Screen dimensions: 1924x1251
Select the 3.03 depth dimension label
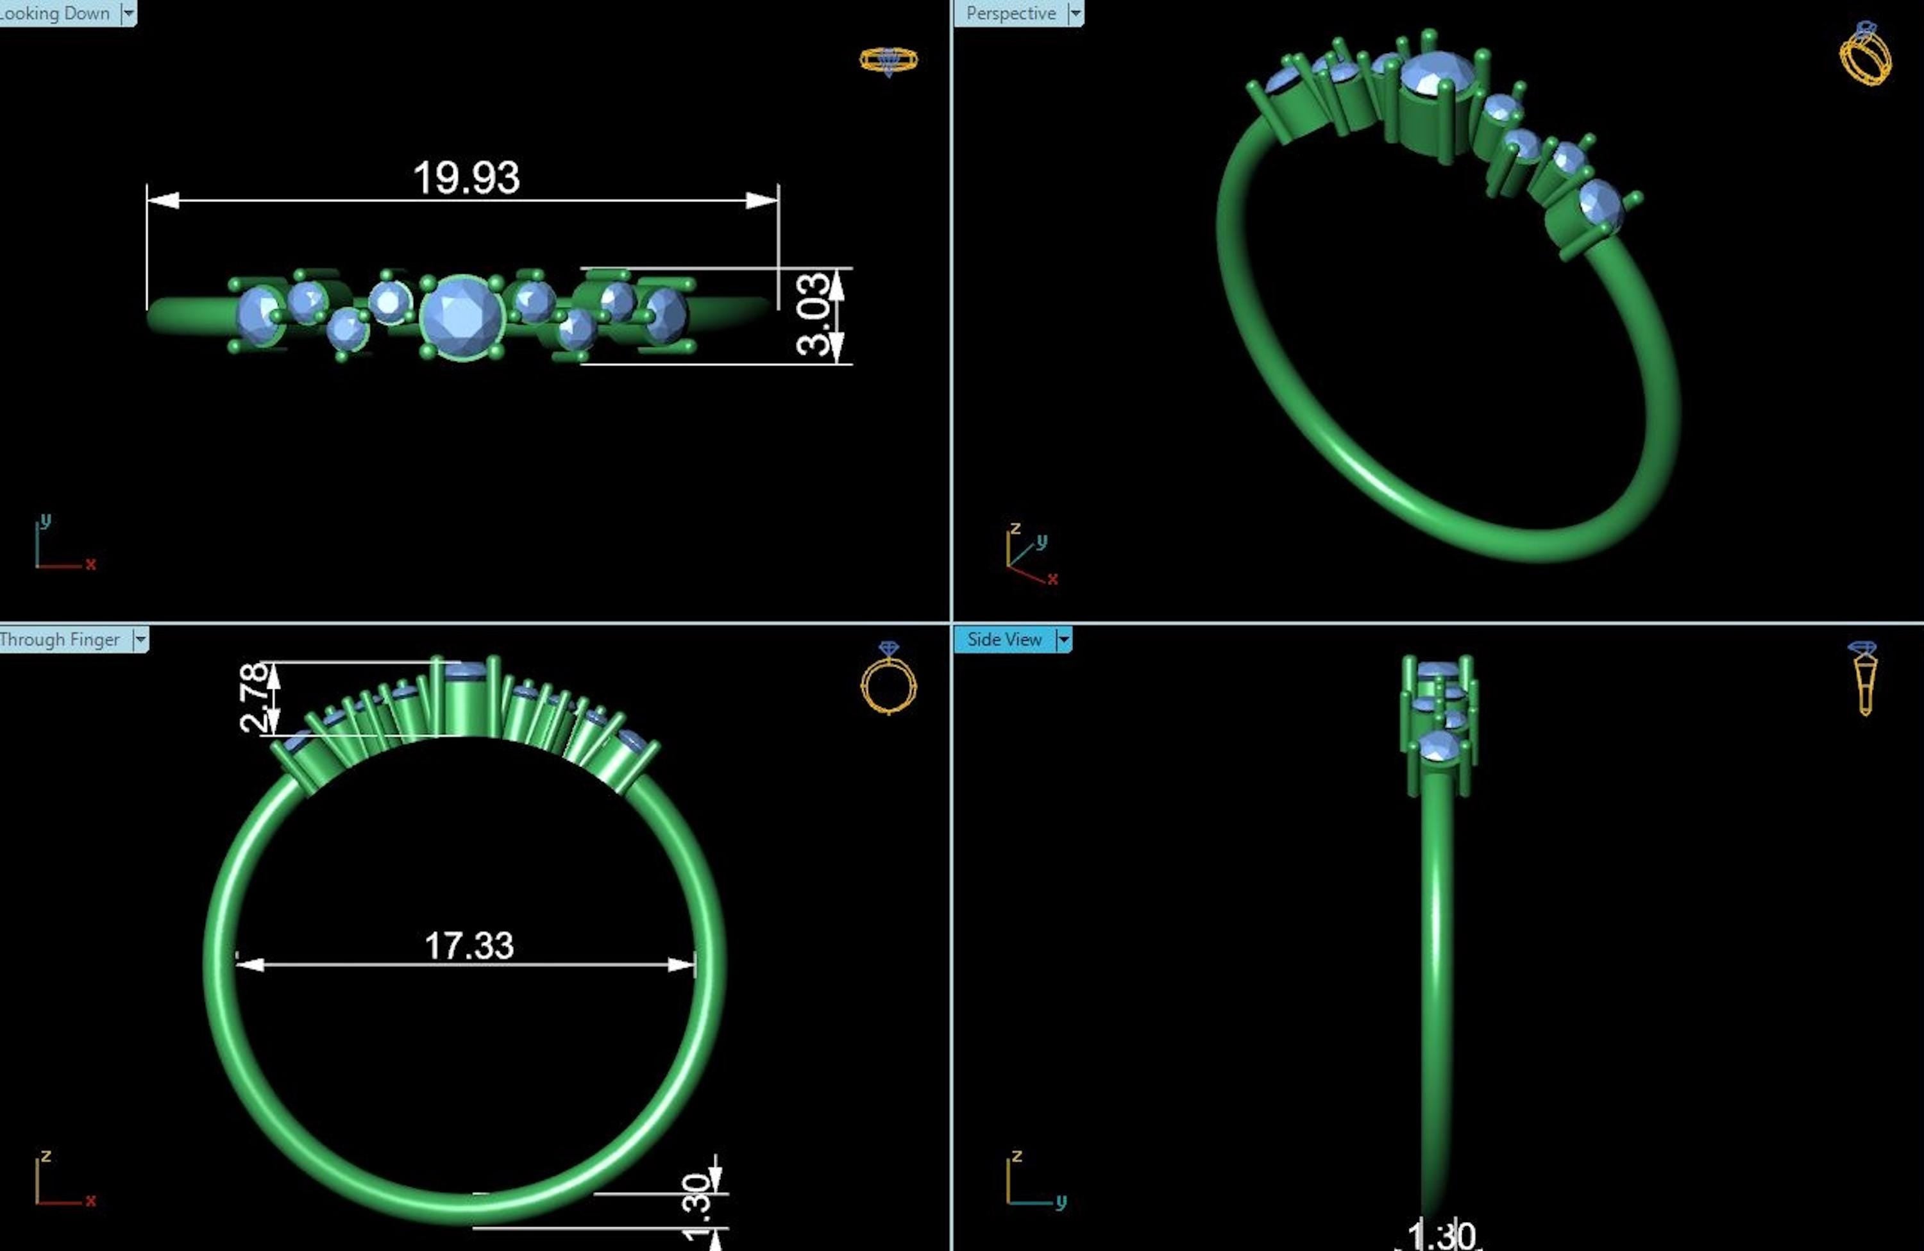(x=813, y=315)
